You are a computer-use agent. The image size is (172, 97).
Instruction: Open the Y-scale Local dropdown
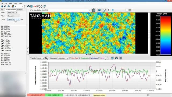click(x=41, y=58)
